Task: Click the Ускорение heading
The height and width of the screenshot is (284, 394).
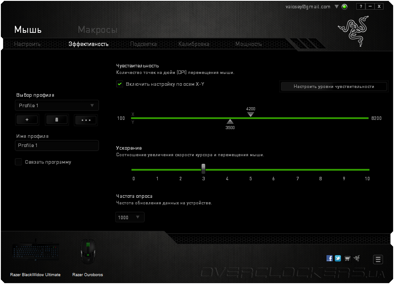Action: point(129,148)
